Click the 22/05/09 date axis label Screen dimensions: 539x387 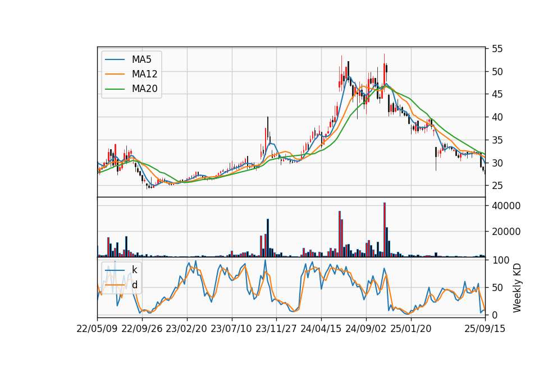pyautogui.click(x=97, y=329)
